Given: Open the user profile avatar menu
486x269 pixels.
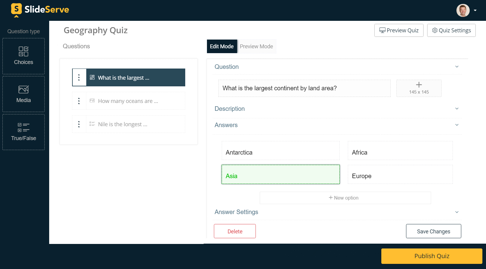Looking at the screenshot, I should tap(463, 10).
